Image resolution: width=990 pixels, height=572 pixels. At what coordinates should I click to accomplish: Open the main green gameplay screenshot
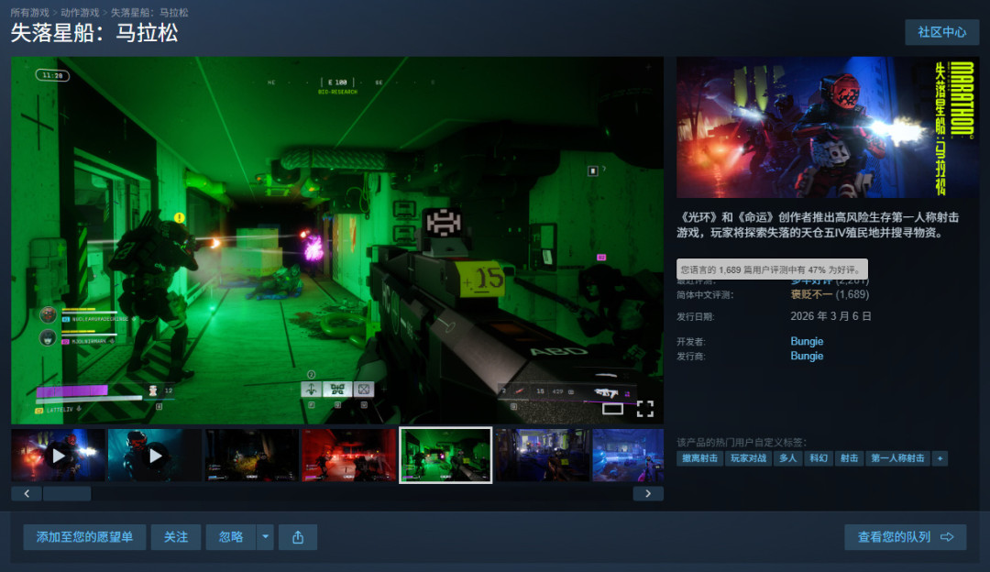[x=337, y=240]
